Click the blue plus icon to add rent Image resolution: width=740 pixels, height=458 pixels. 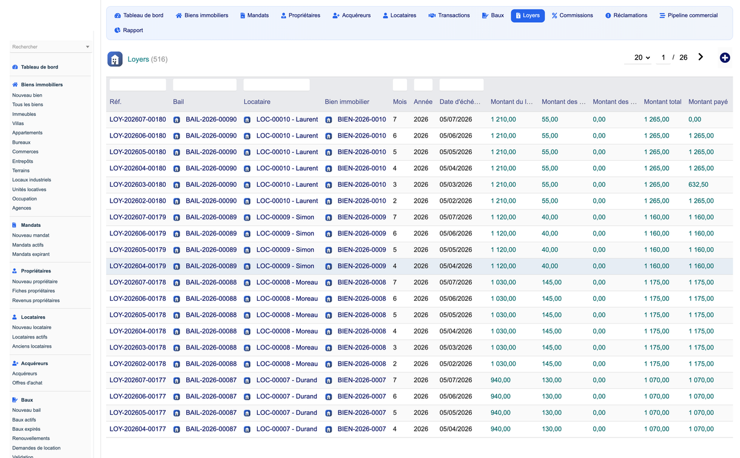pos(725,57)
